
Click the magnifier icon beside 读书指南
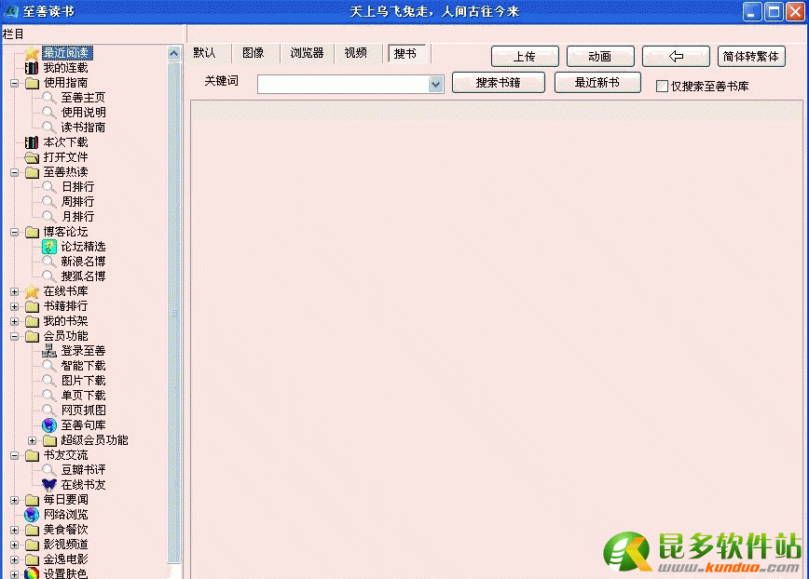49,128
